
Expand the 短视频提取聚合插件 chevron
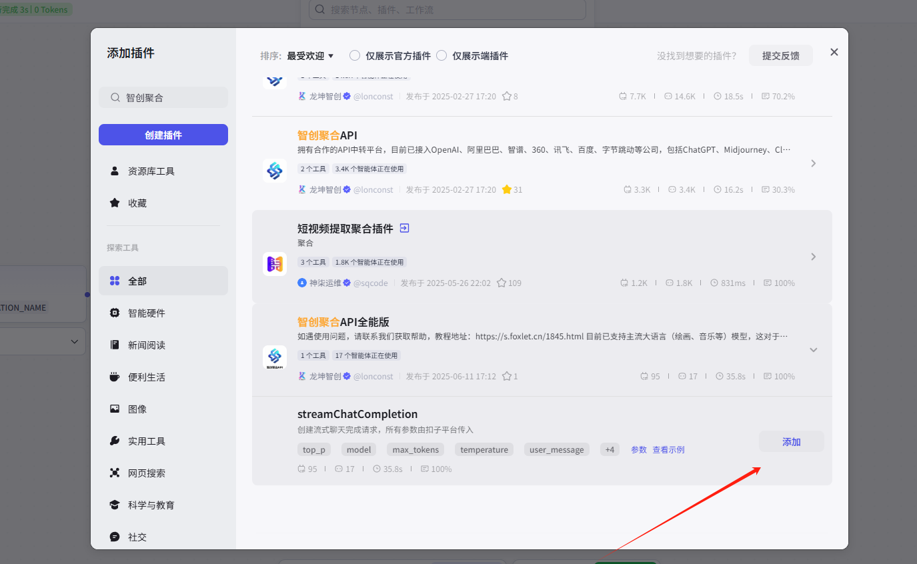pyautogui.click(x=813, y=257)
